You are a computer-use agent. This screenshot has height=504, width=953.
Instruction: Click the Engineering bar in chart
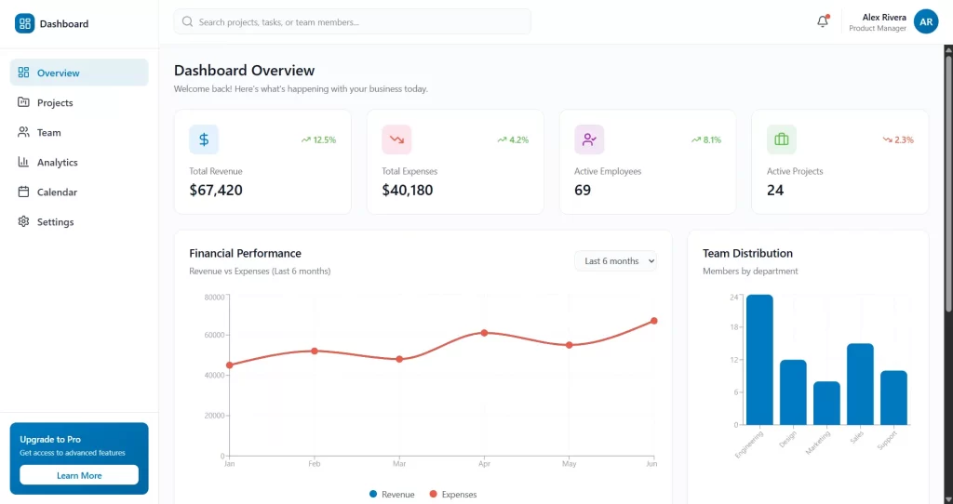[x=759, y=360]
